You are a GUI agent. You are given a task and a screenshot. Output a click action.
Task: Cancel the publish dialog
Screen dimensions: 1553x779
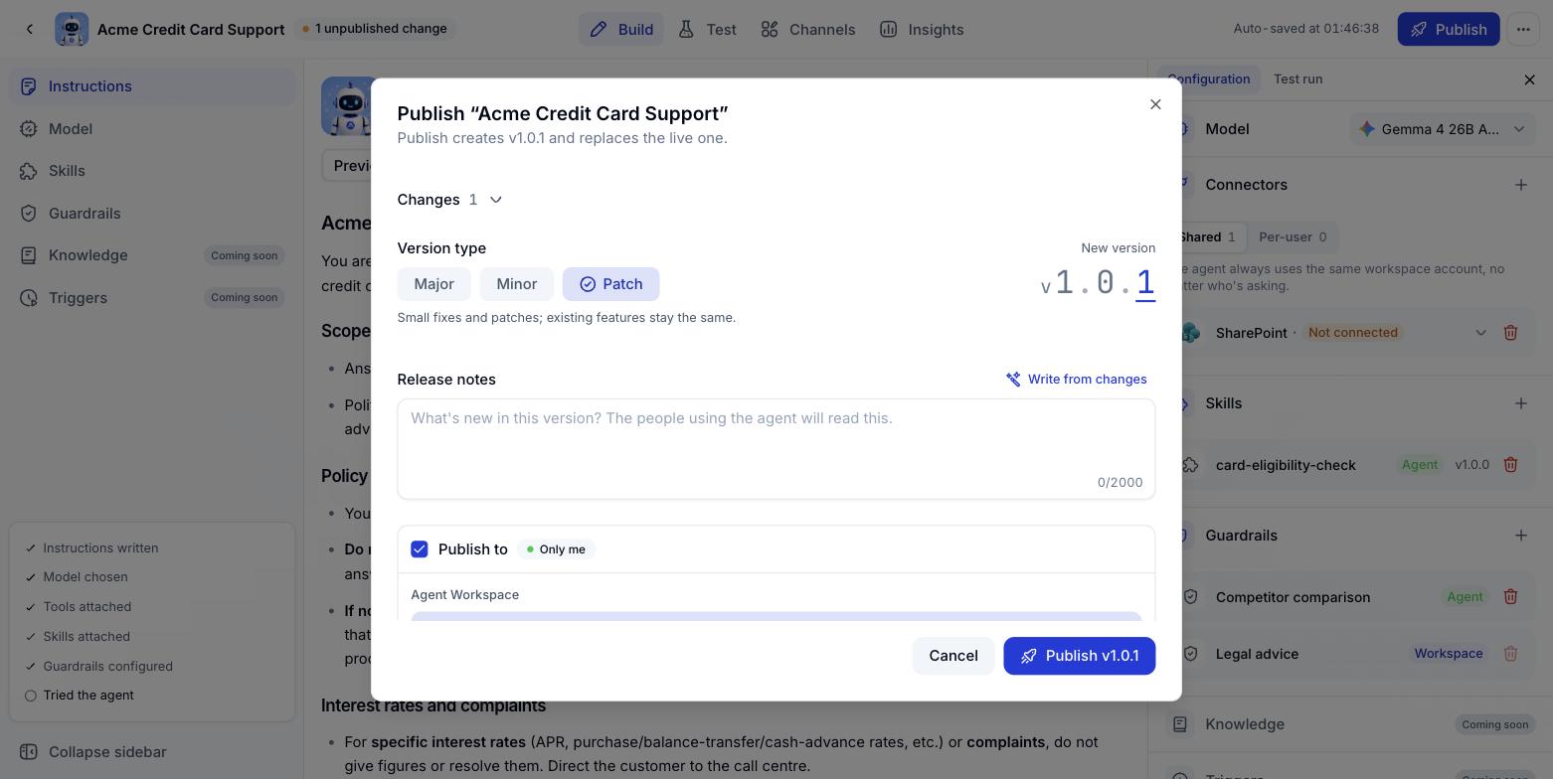[x=953, y=656]
